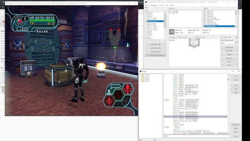Select first El rappy entry in Monsters list
Image resolution: width=250 pixels, height=141 pixels.
(173, 11)
